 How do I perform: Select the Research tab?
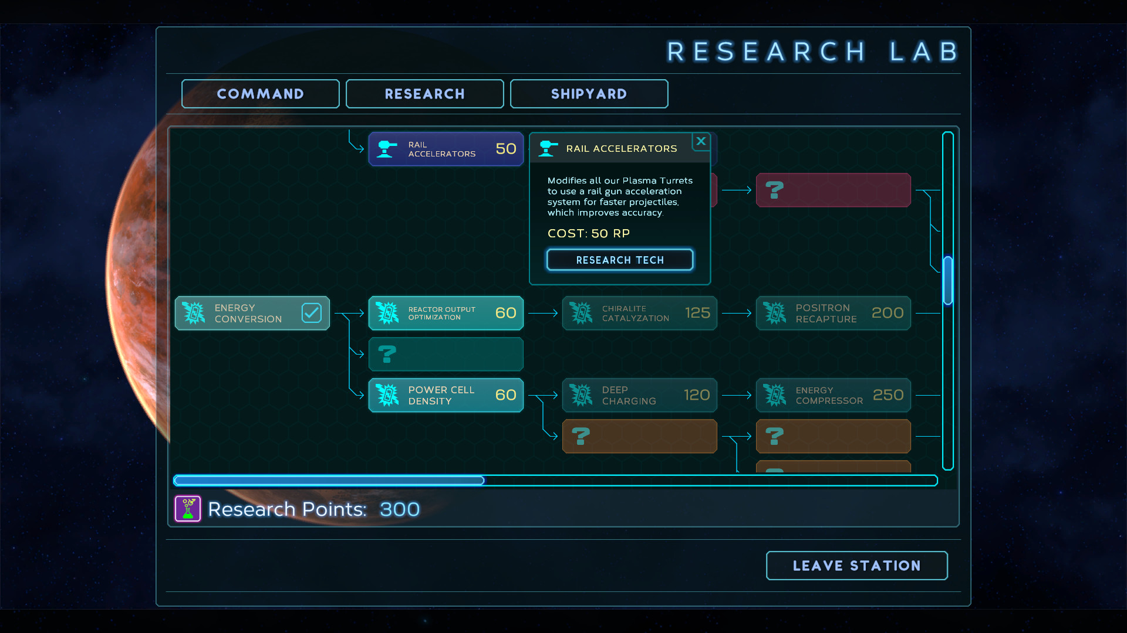point(424,94)
